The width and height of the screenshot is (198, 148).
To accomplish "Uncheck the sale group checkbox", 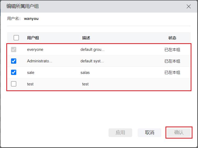I will [x=14, y=72].
